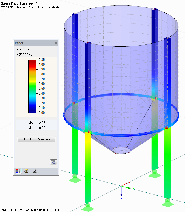Close the Panel window
Image resolution: width=185 pixels, height=212 pixels.
pos(56,43)
